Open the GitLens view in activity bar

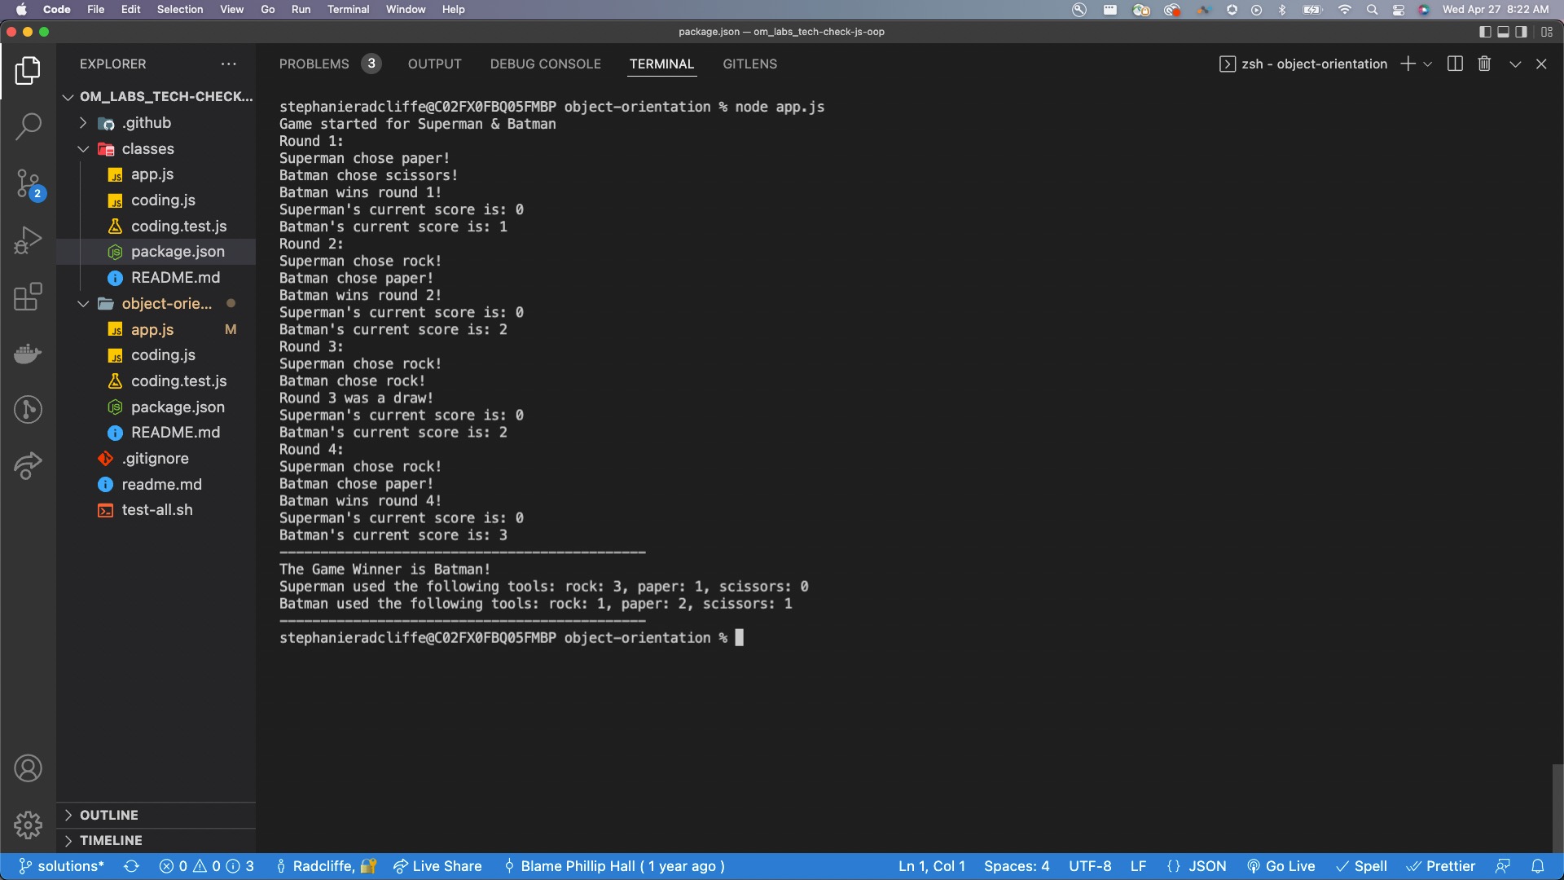point(28,409)
